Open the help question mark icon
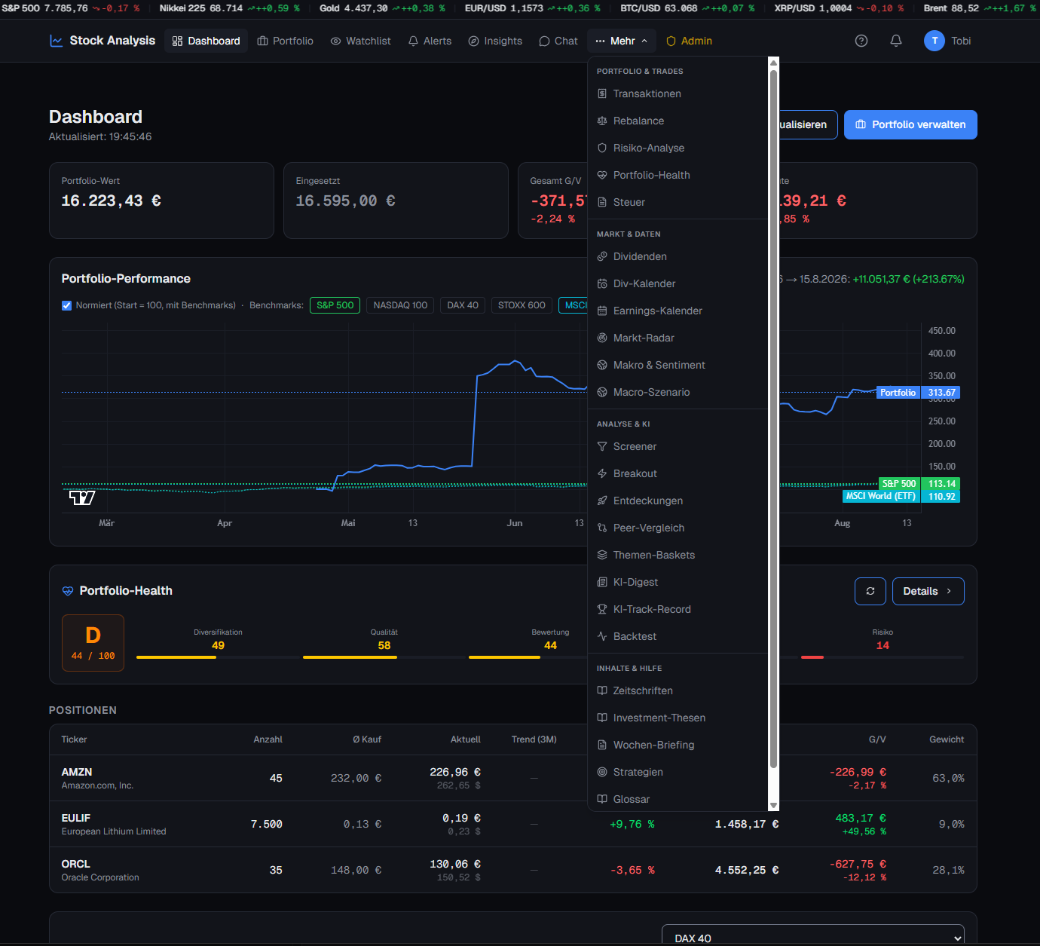Screen dimensions: 1040x946 click(x=861, y=41)
